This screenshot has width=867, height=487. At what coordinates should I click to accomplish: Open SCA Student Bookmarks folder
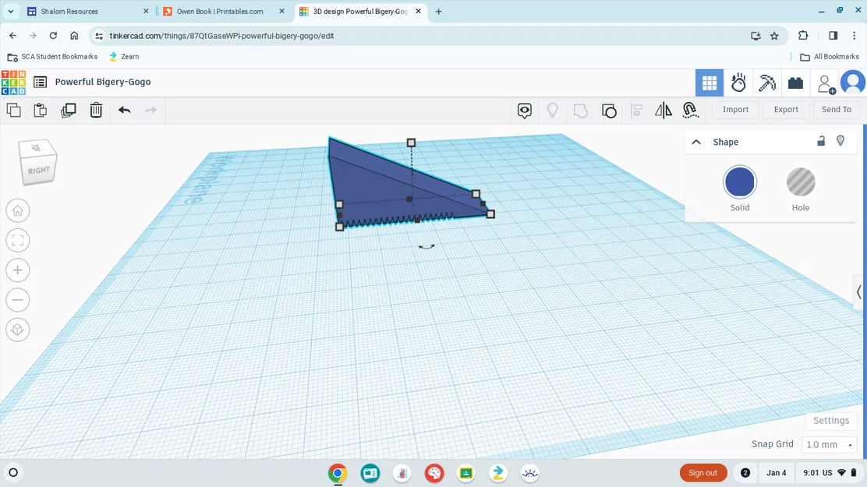pos(52,56)
